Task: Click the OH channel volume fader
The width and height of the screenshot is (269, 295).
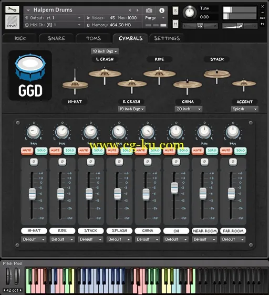Action: point(174,188)
